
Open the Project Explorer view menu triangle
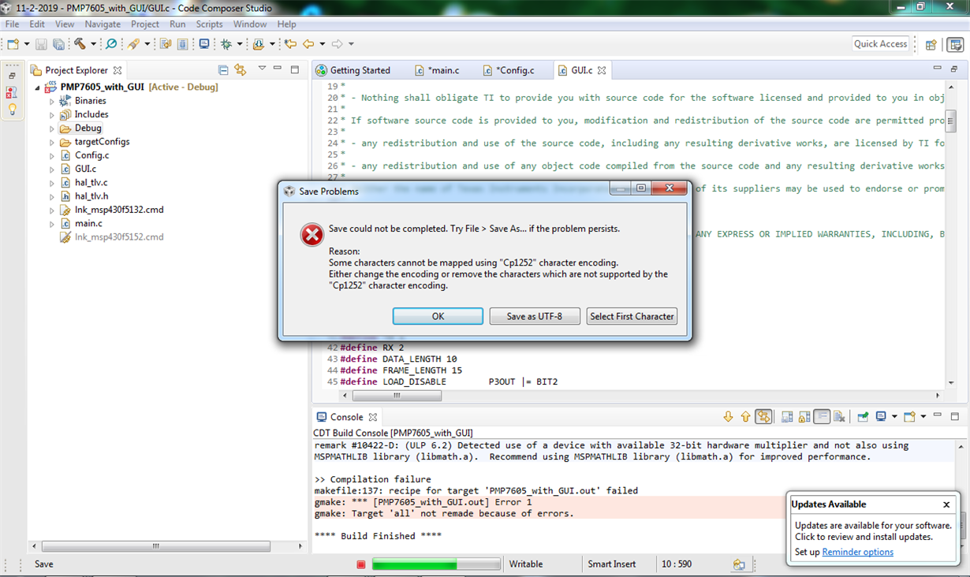coord(262,69)
